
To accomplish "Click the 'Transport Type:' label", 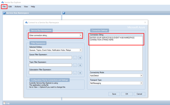I will 96,80.
